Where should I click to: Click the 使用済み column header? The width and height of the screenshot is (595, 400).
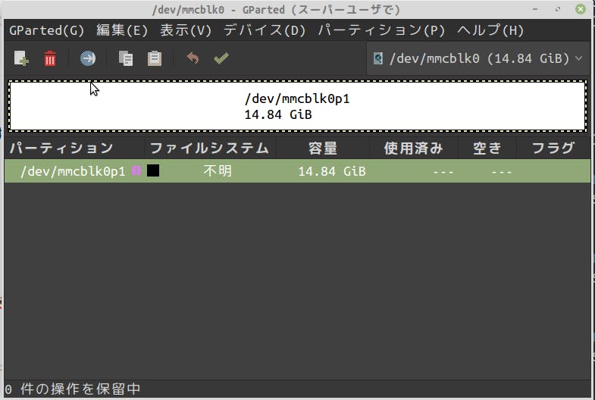point(413,148)
